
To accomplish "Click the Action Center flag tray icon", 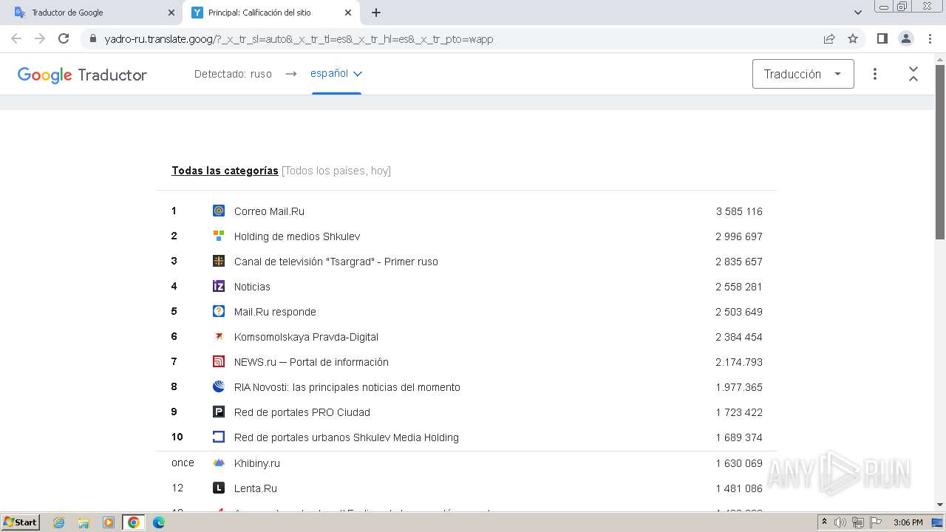I will tap(876, 522).
